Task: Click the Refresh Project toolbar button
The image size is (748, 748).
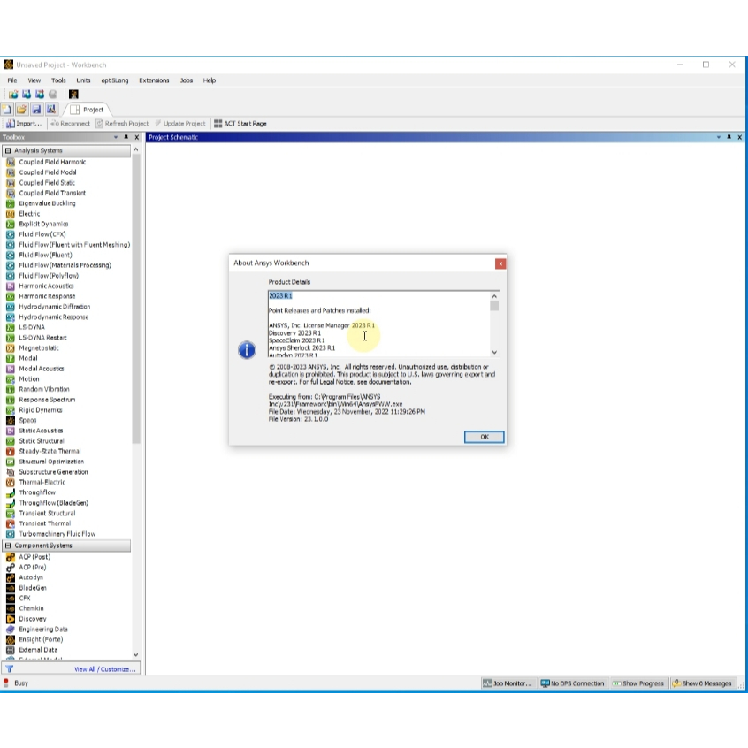Action: pos(122,124)
